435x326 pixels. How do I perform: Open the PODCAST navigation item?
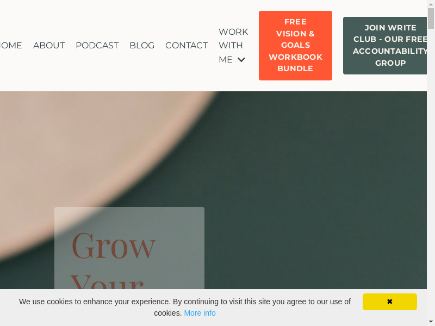click(x=97, y=45)
